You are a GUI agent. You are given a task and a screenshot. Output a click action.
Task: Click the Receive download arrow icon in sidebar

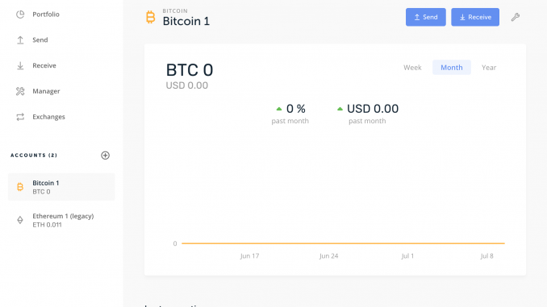tap(20, 65)
